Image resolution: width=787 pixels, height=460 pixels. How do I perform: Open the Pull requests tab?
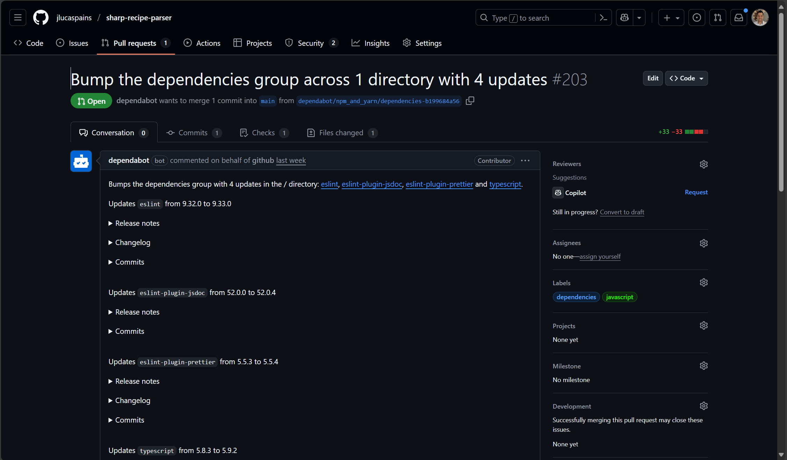[x=136, y=43]
